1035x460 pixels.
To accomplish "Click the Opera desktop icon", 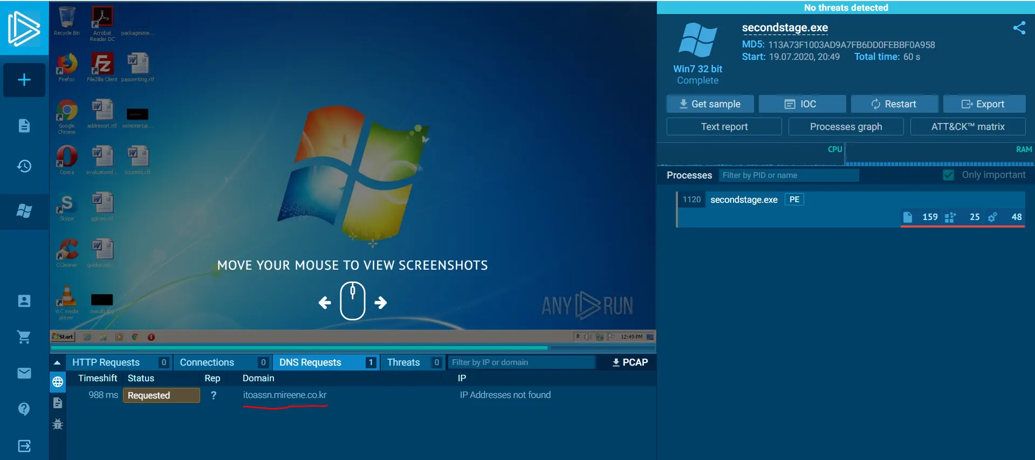I will pos(67,160).
